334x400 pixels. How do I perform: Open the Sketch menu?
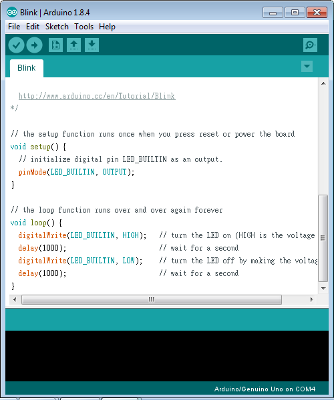click(57, 27)
